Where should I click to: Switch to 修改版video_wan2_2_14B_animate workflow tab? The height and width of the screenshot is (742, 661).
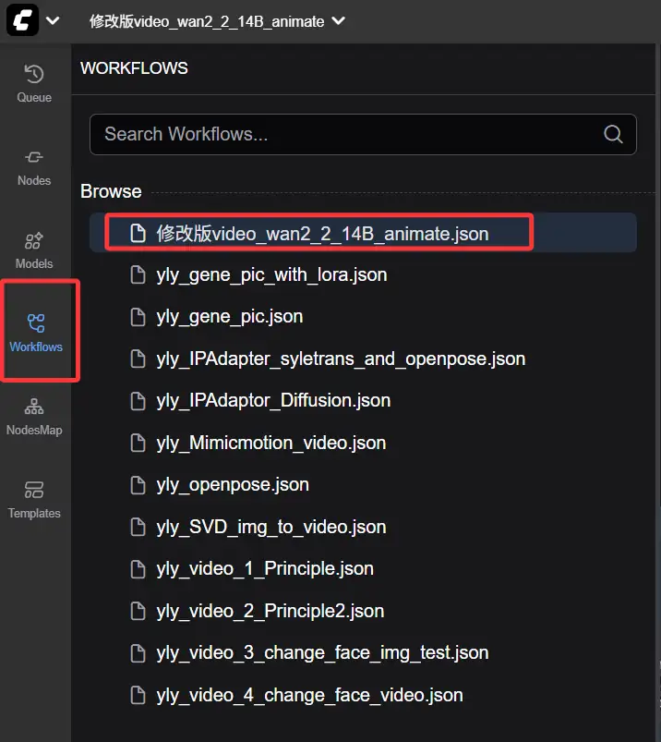(x=206, y=21)
